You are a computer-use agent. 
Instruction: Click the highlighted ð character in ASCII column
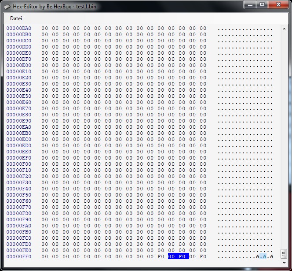pos(264,256)
